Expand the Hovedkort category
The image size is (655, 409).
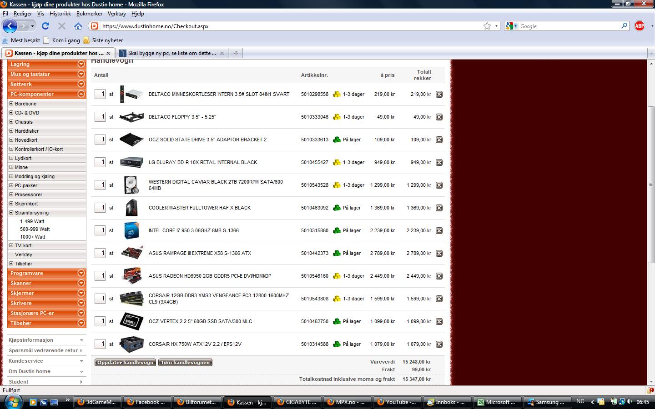[11, 140]
